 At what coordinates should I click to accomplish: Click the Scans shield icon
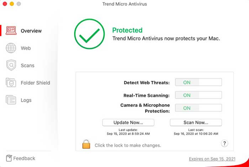coord(11,65)
